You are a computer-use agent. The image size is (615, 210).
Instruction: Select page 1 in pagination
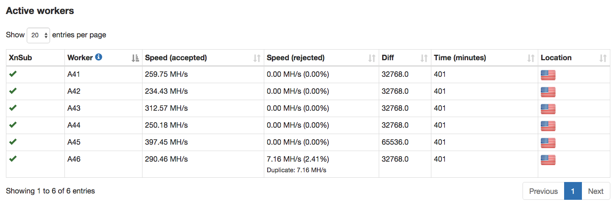573,191
